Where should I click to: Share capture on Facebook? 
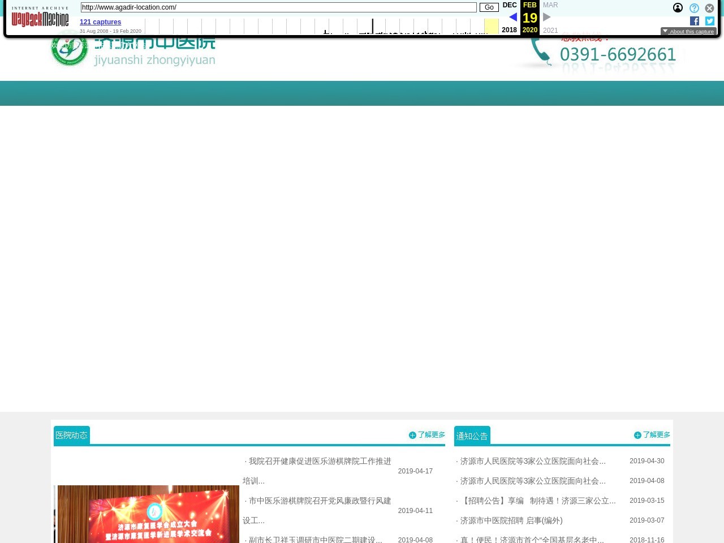(x=695, y=21)
